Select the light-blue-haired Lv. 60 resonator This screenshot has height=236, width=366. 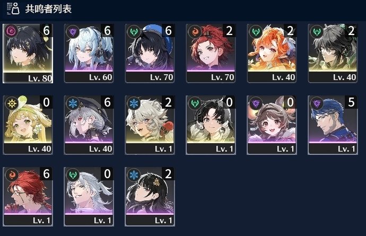pyautogui.click(x=89, y=53)
